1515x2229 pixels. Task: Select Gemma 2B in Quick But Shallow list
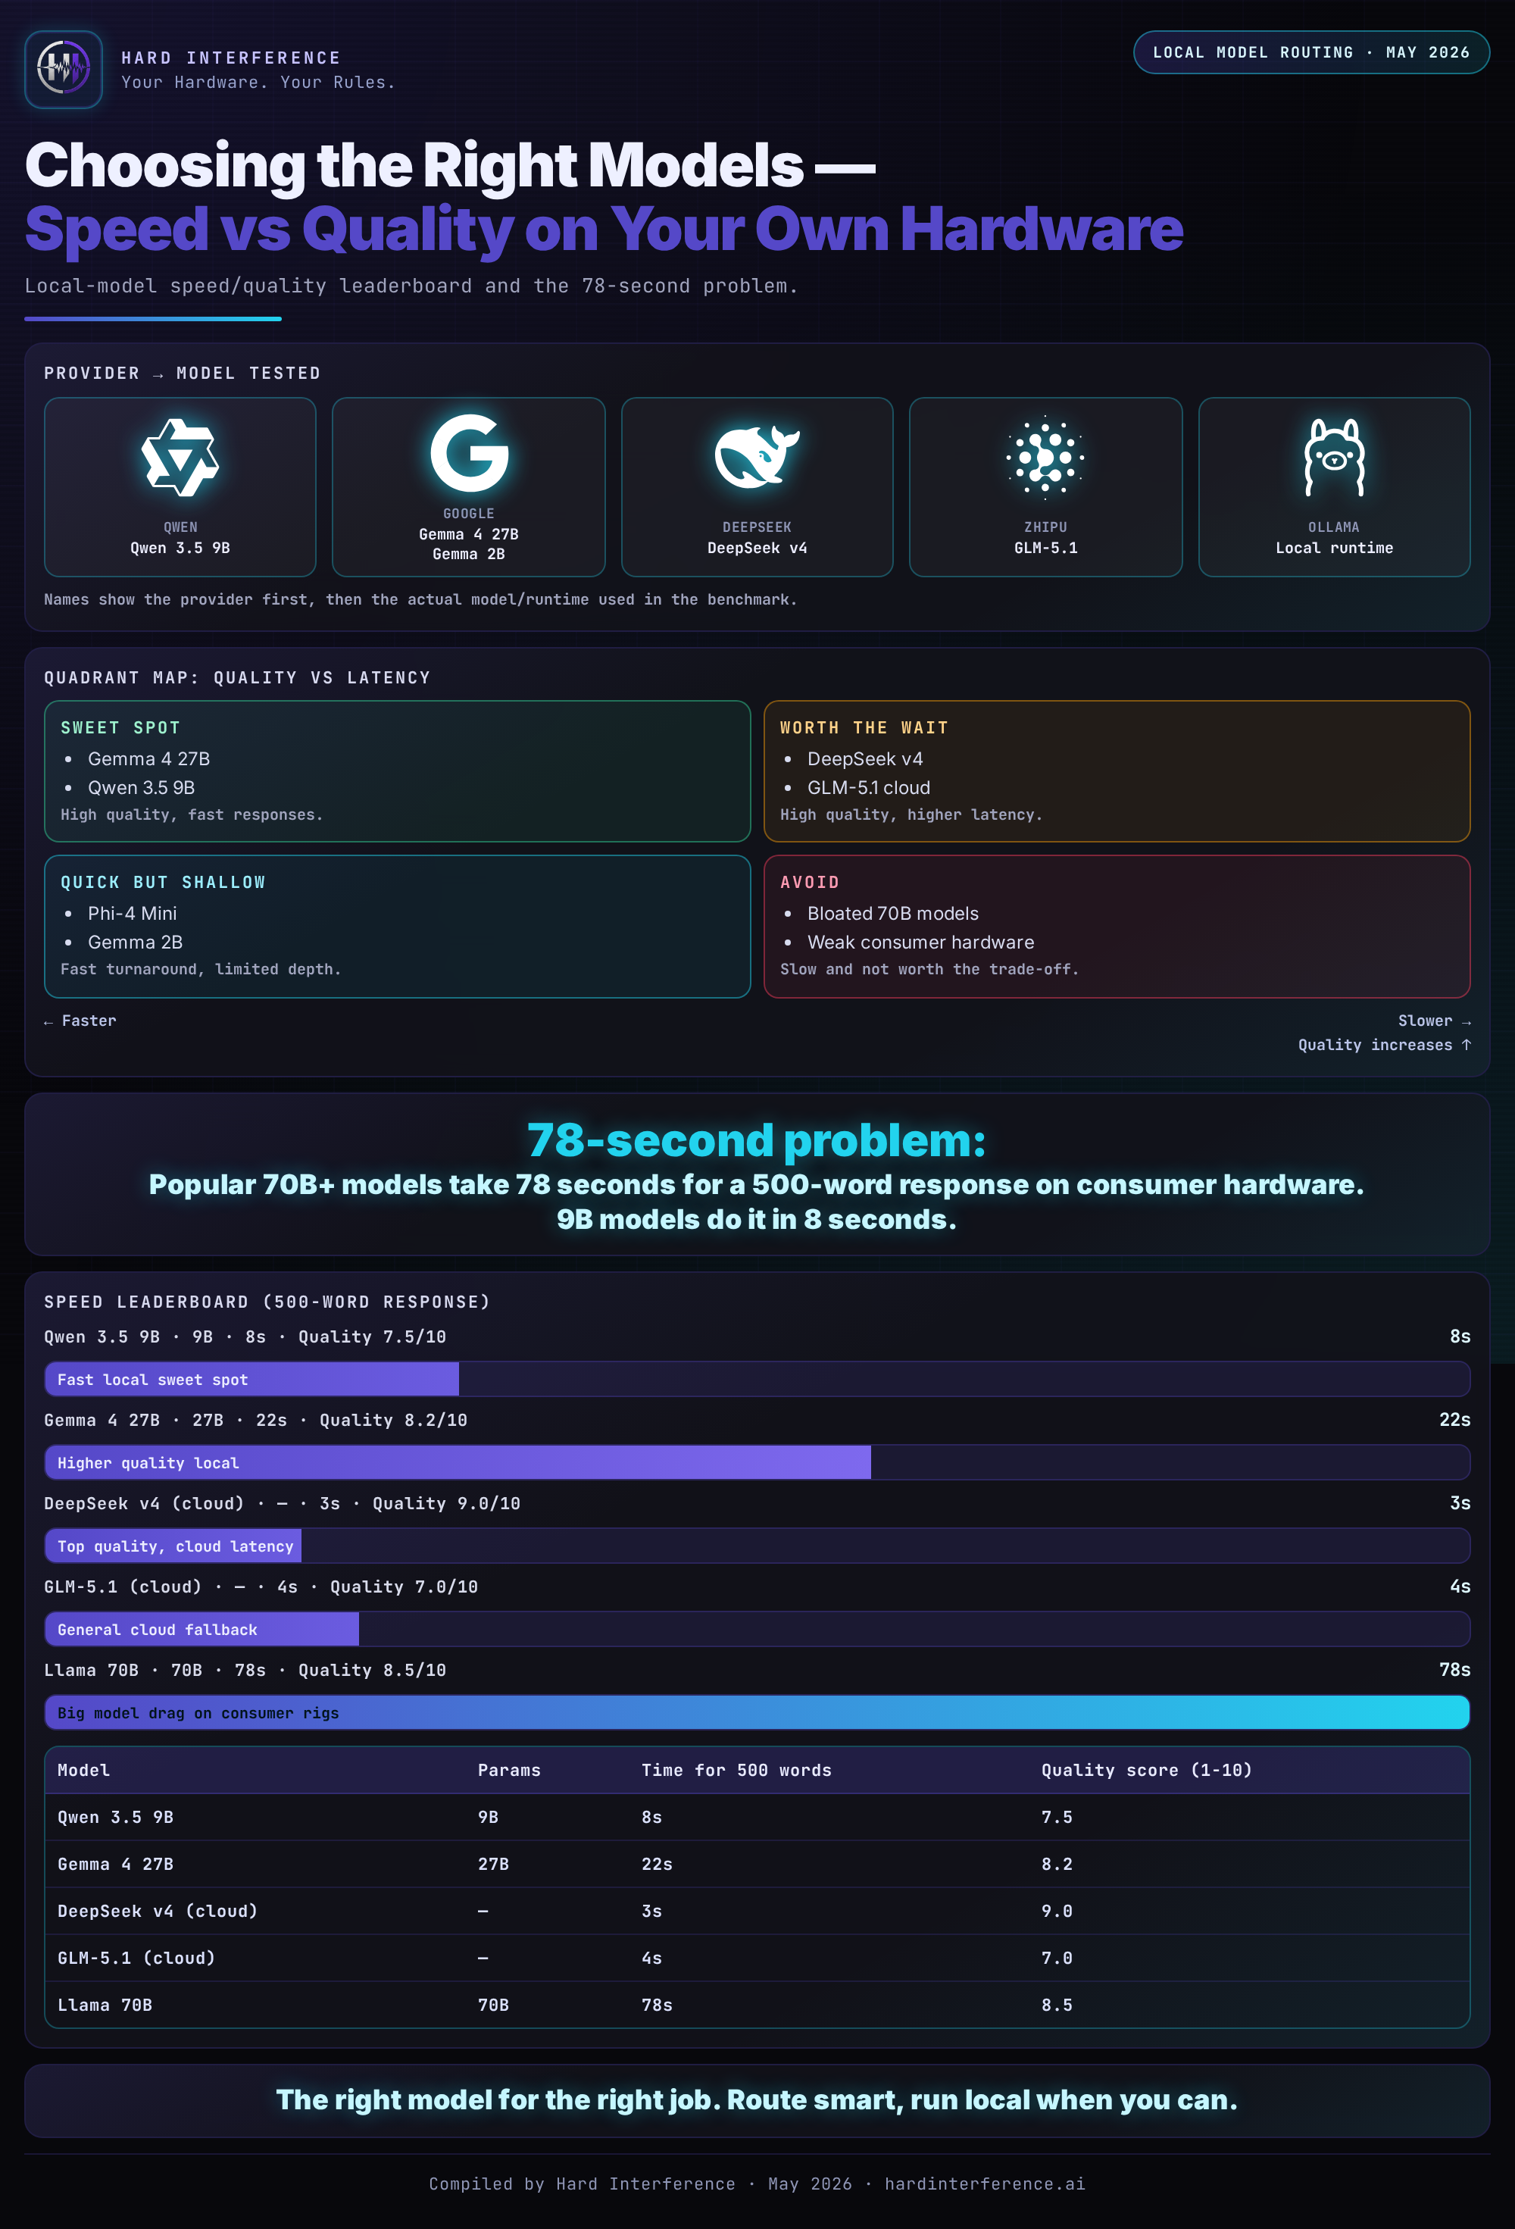(135, 942)
